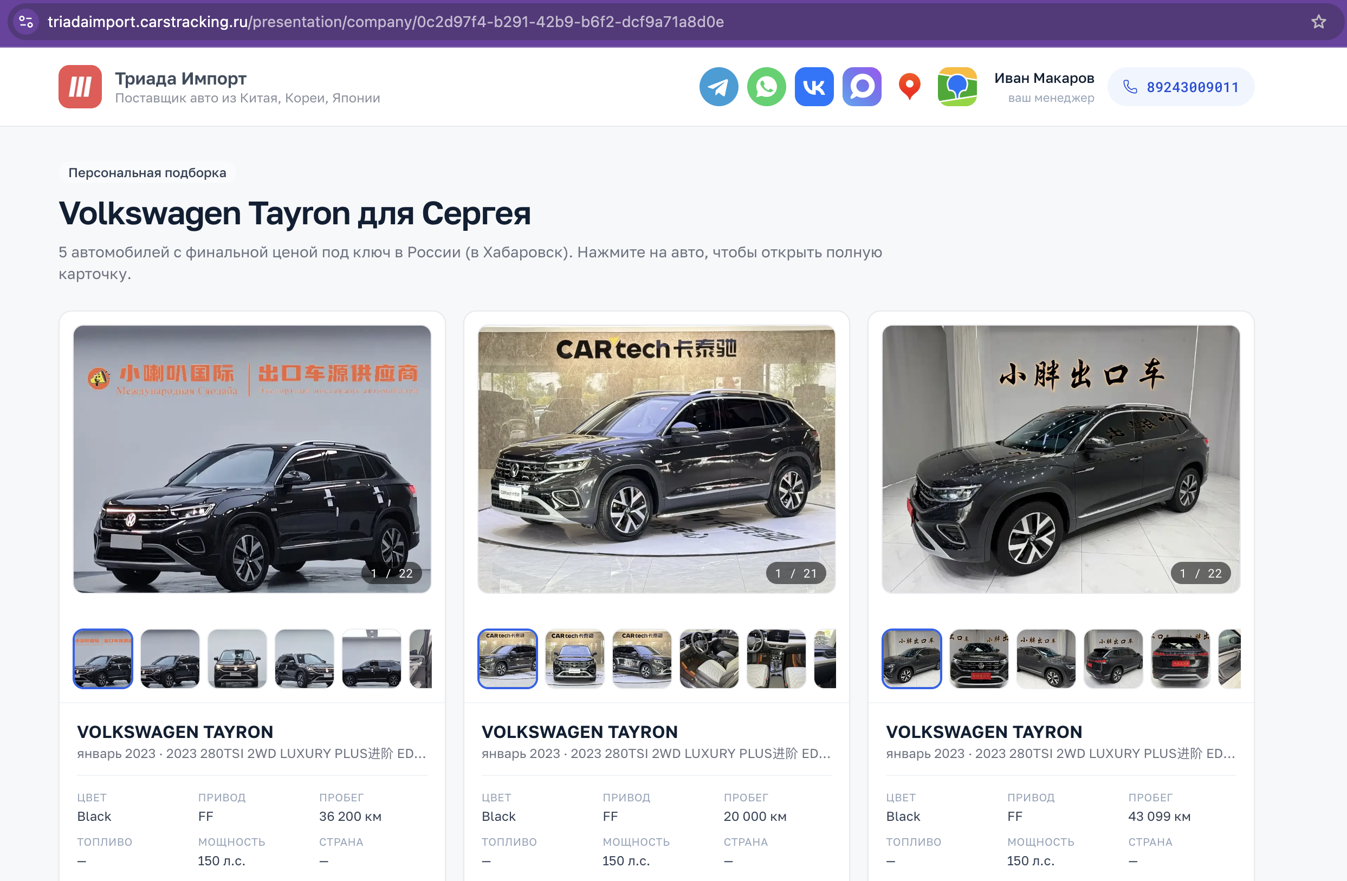
Task: Select second thumbnail of the 36 200 км car
Action: (170, 659)
